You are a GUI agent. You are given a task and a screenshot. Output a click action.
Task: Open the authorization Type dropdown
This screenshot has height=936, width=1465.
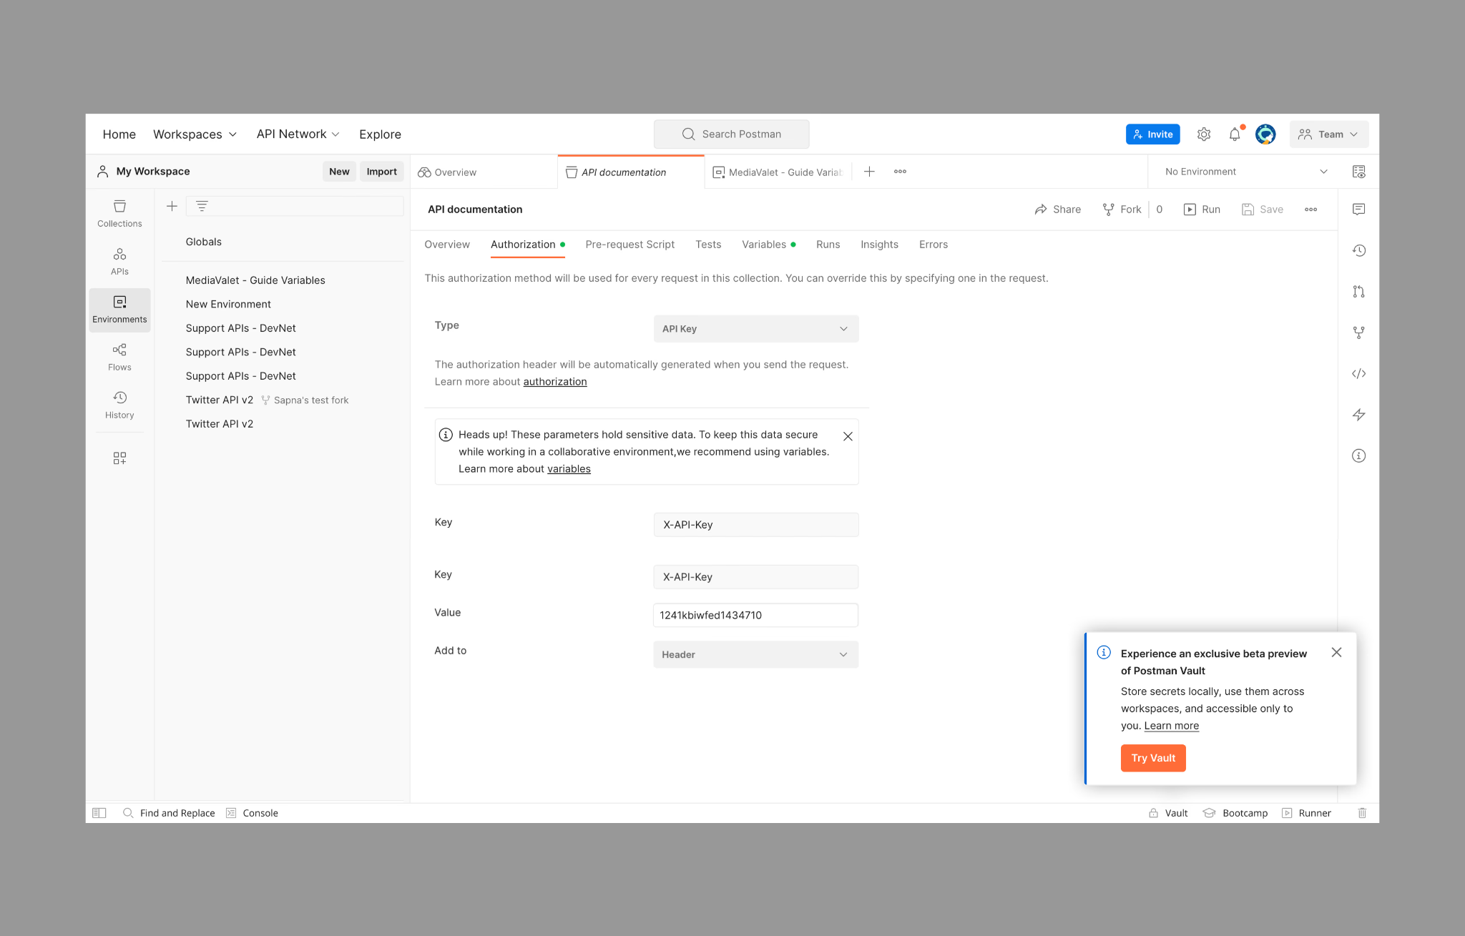[x=755, y=329]
